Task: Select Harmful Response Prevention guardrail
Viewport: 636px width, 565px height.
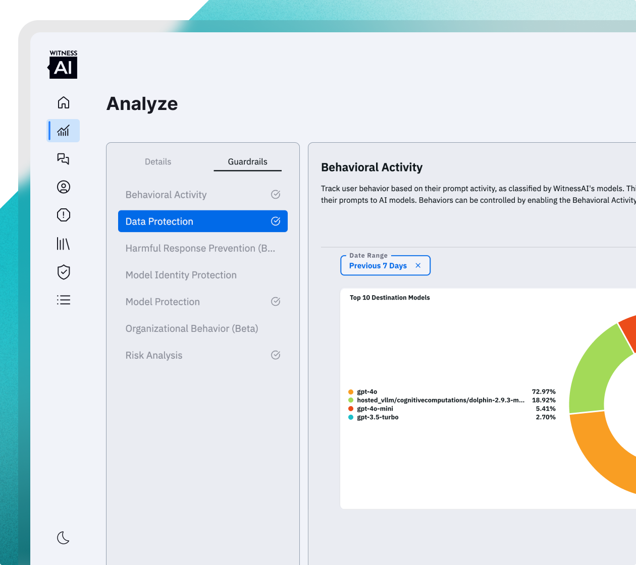Action: [x=203, y=248]
